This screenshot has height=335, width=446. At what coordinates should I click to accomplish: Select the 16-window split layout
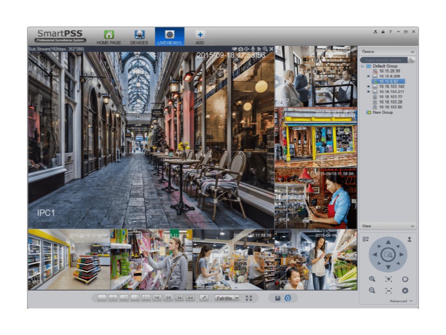[x=157, y=298]
